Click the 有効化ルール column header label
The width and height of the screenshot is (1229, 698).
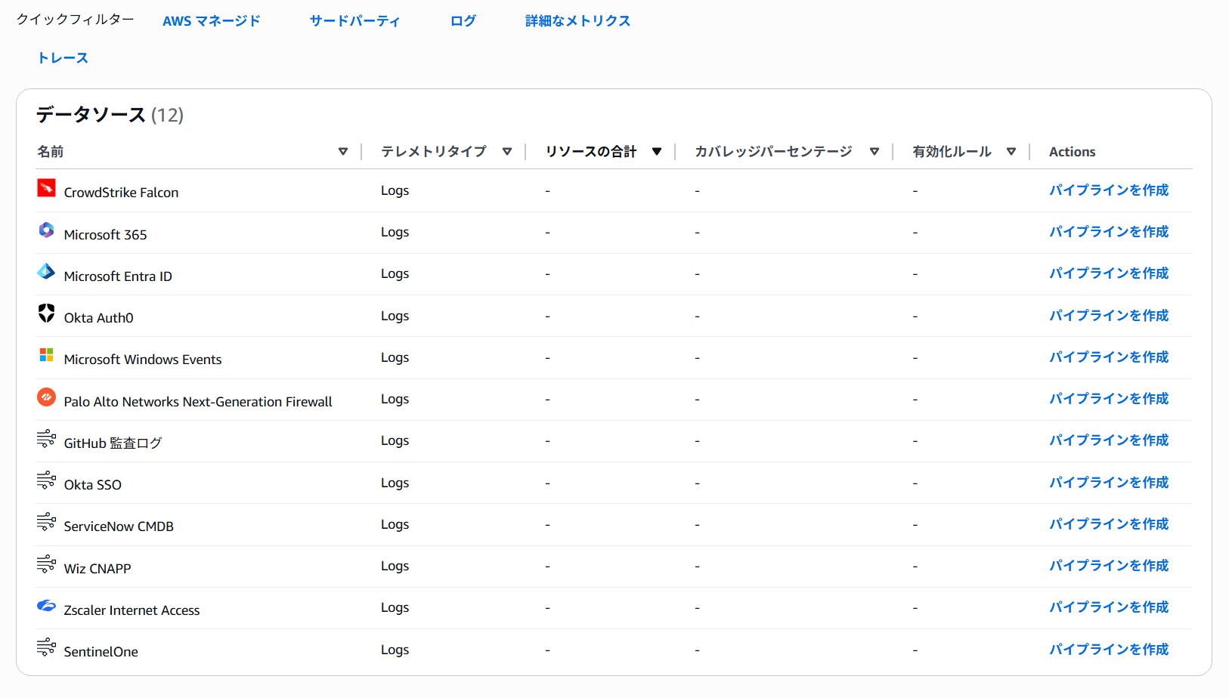(952, 152)
